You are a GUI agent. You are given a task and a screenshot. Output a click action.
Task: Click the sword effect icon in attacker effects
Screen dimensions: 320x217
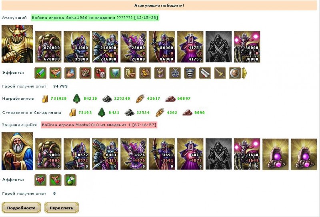coord(40,73)
